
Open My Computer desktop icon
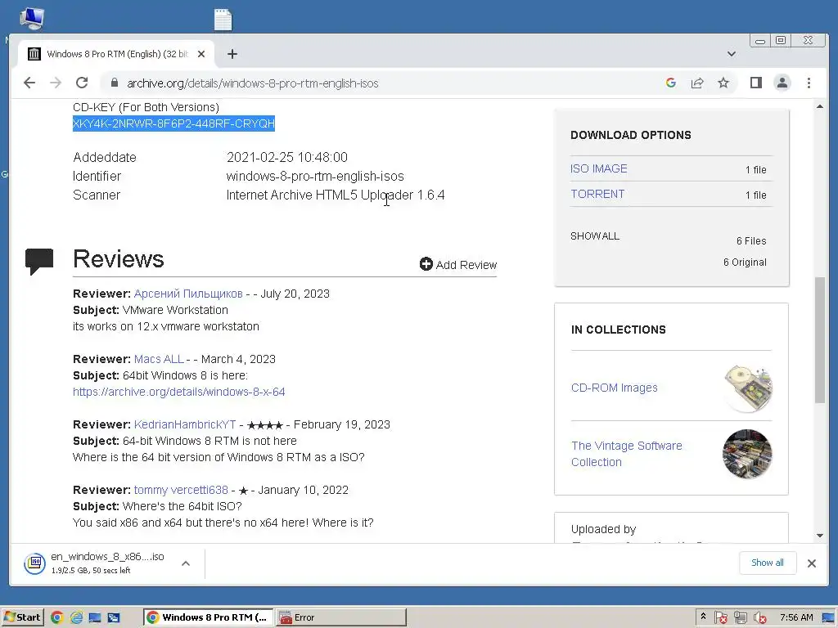32,19
